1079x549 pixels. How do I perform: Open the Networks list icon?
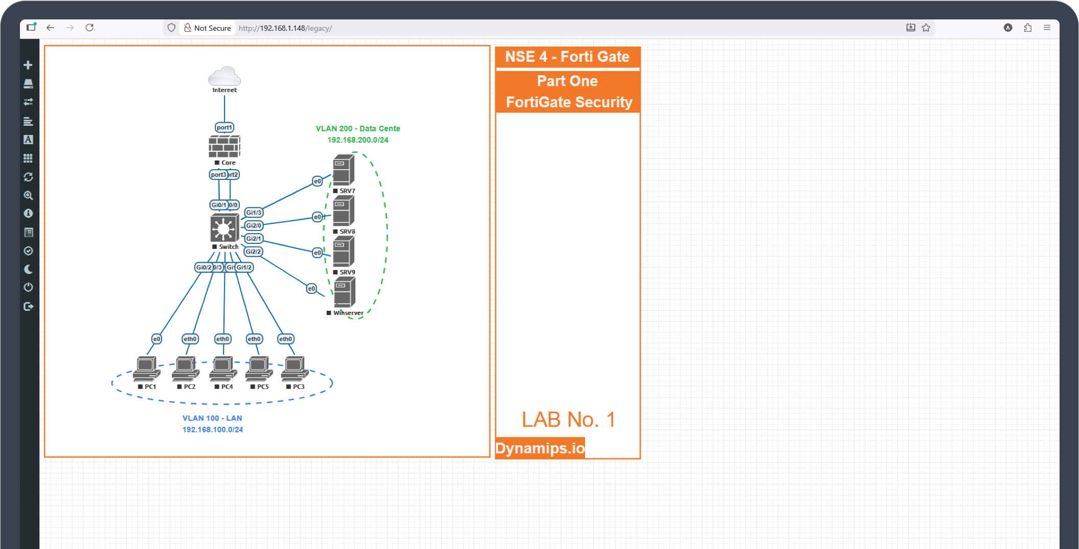point(28,102)
